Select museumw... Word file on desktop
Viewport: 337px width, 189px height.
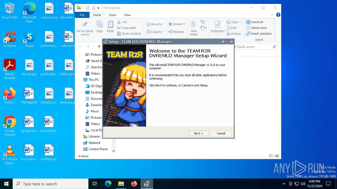[29, 153]
